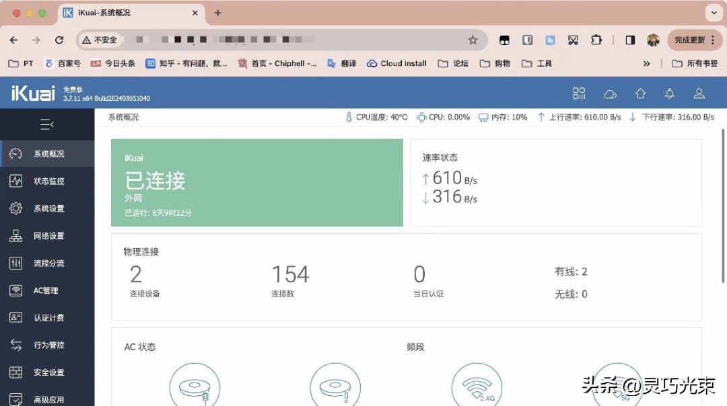Image resolution: width=727 pixels, height=406 pixels.
Task: Click the bell notification icon in iKuai header
Action: tap(669, 93)
